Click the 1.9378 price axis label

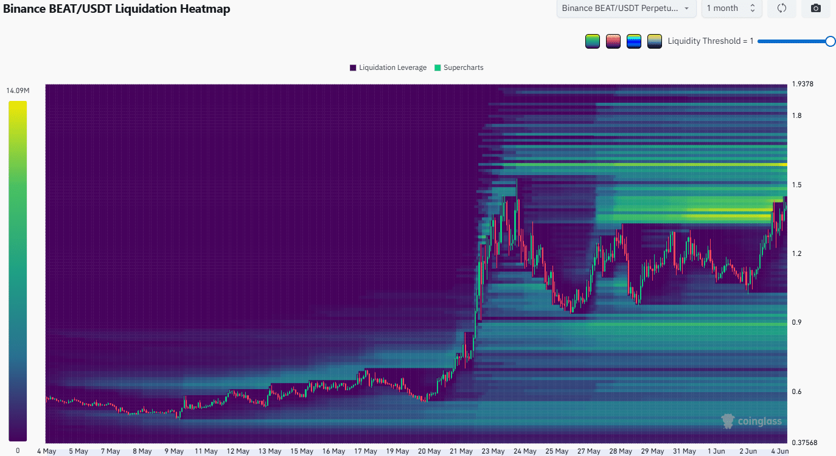pyautogui.click(x=803, y=84)
